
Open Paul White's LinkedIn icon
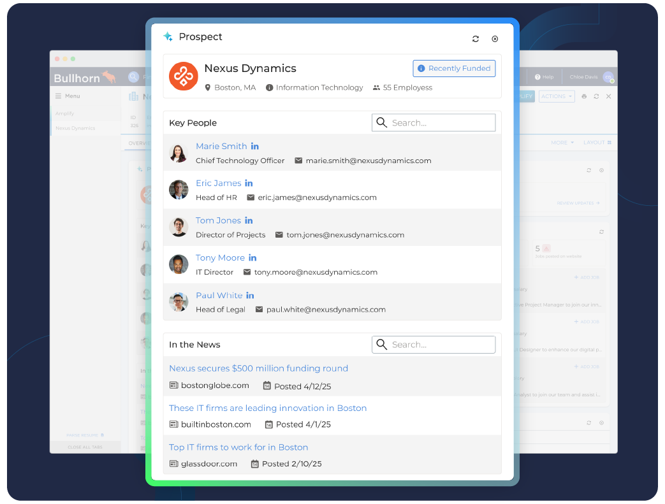[250, 296]
